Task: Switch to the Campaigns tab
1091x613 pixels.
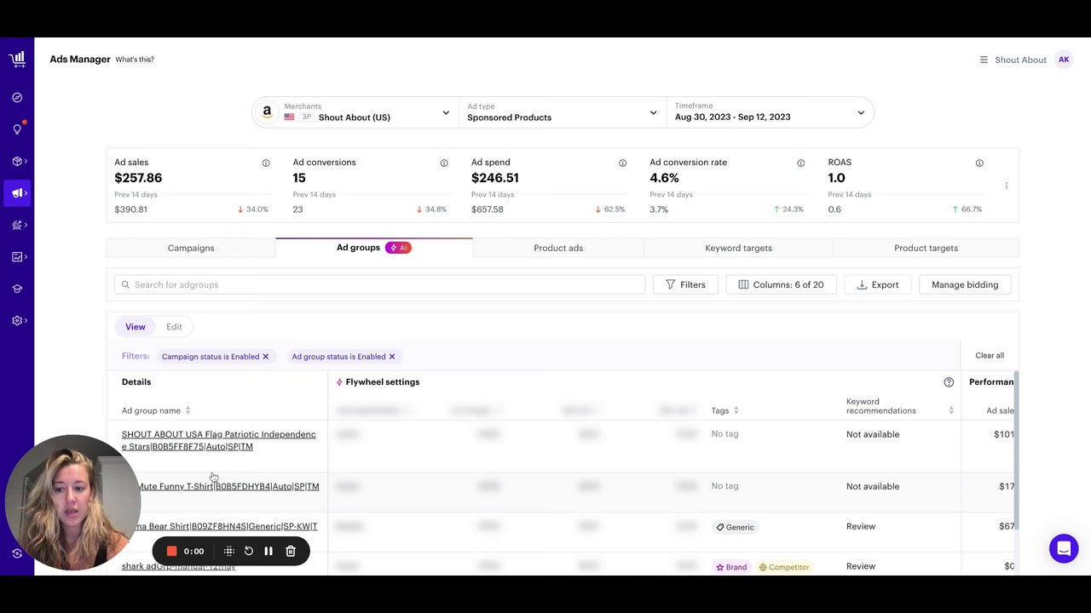Action: [x=191, y=248]
